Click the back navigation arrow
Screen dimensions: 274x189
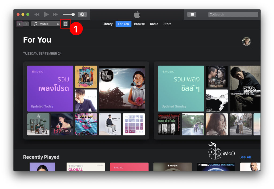pos(19,24)
